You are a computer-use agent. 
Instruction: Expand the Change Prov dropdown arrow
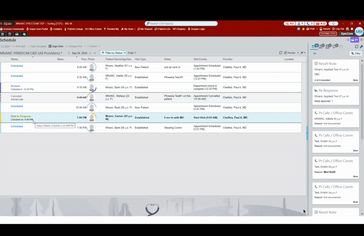point(85,47)
